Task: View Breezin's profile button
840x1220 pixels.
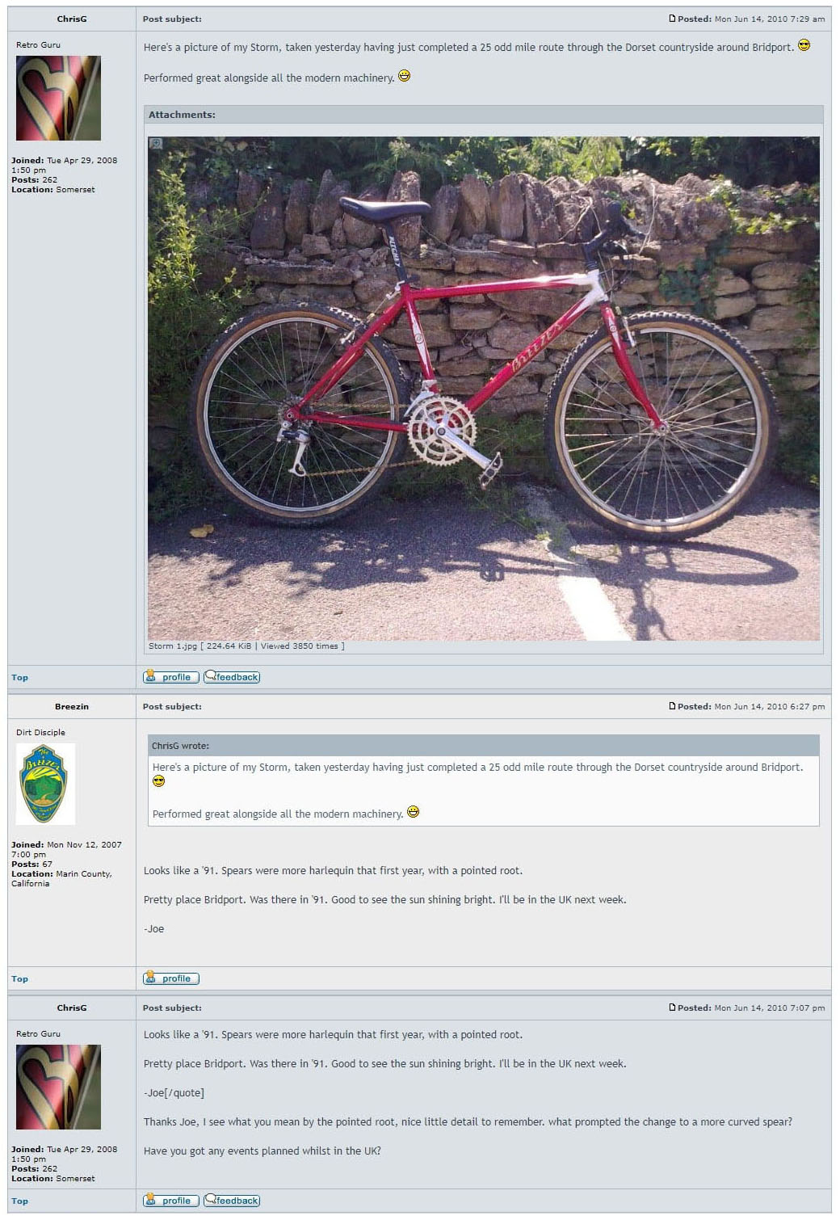Action: click(171, 978)
